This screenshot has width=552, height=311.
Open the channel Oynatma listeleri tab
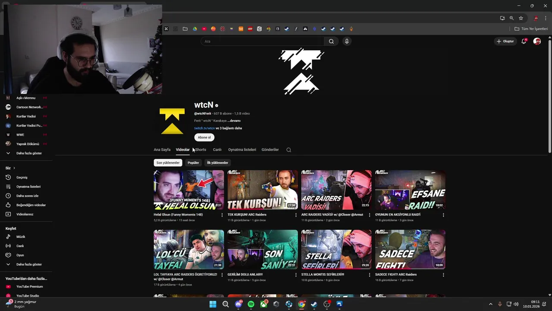(x=242, y=150)
